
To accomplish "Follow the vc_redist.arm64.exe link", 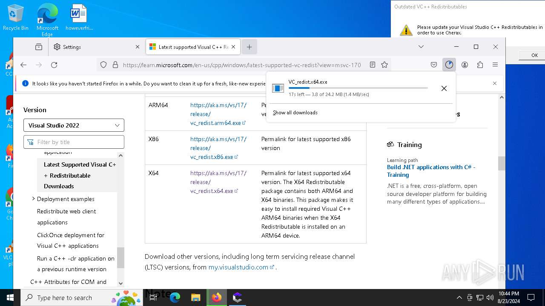I will (218, 114).
